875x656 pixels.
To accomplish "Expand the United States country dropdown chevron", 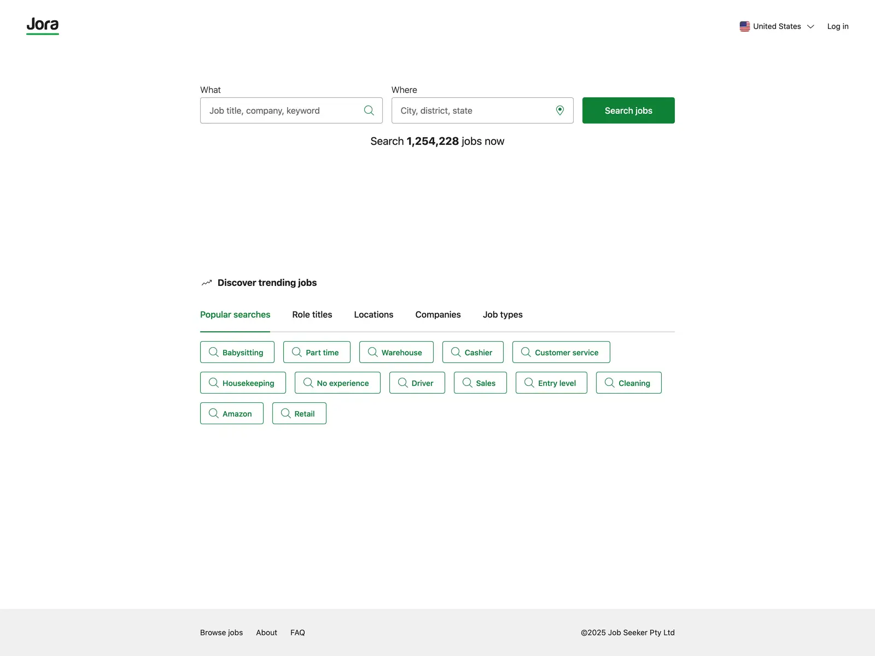I will (810, 27).
